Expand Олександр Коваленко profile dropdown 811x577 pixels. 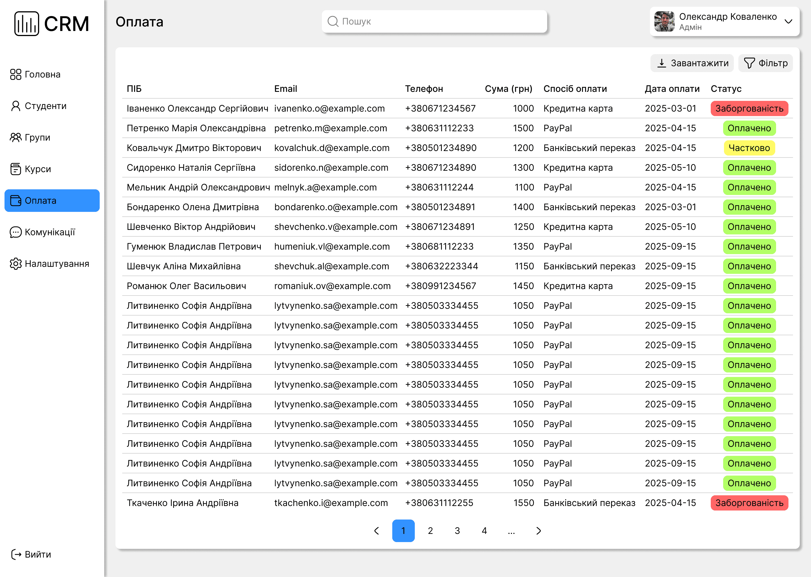(788, 21)
